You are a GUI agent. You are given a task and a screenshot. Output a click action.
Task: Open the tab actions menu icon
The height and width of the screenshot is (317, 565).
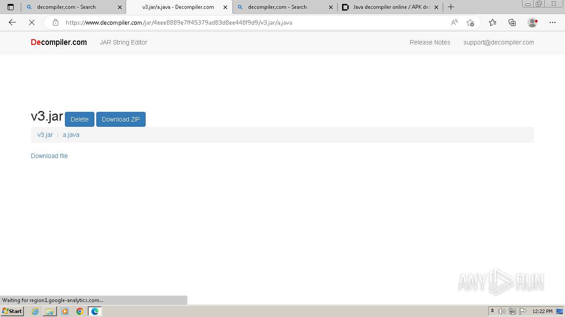[11, 7]
